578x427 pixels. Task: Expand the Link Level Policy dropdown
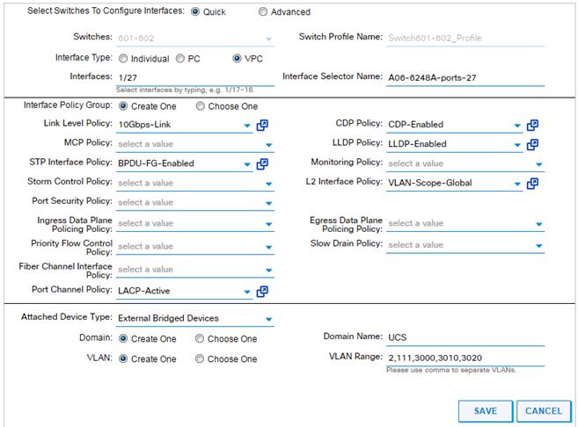click(247, 126)
